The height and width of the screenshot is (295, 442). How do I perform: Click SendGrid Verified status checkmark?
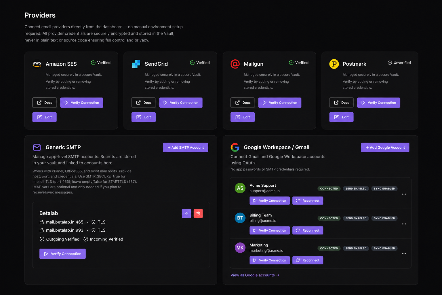point(192,63)
